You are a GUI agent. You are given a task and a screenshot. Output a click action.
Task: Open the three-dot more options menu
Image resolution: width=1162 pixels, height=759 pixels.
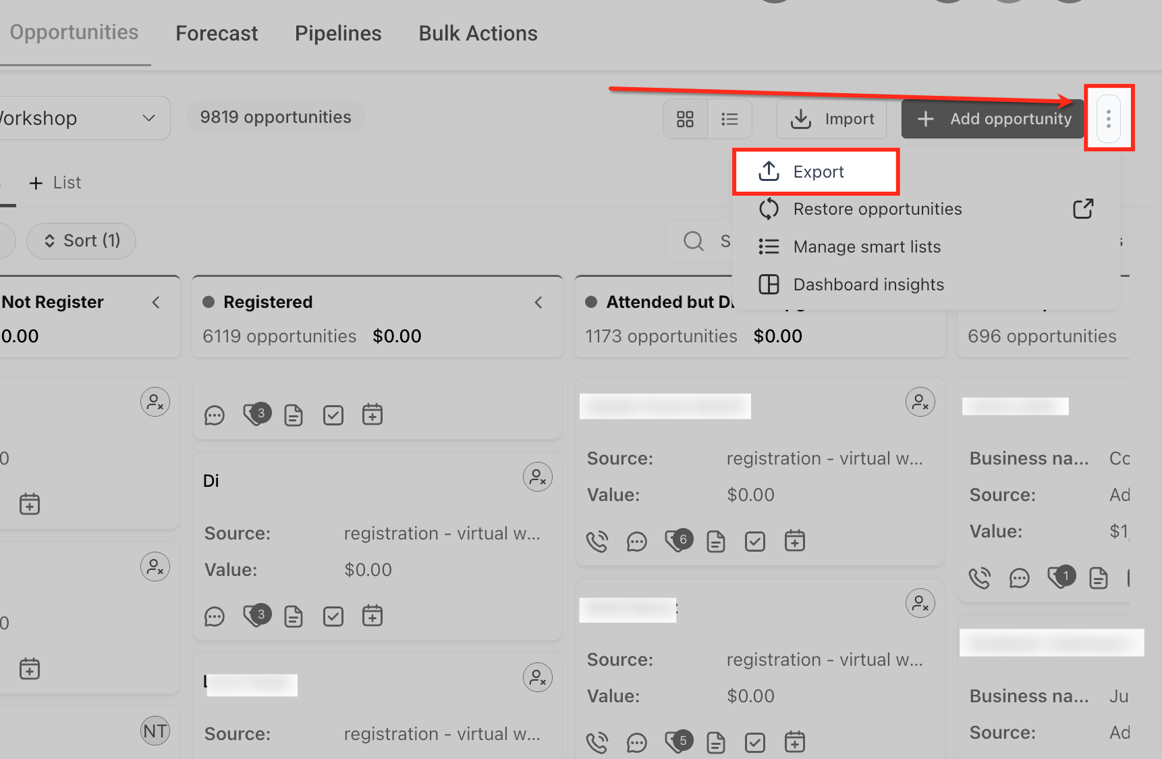point(1109,119)
